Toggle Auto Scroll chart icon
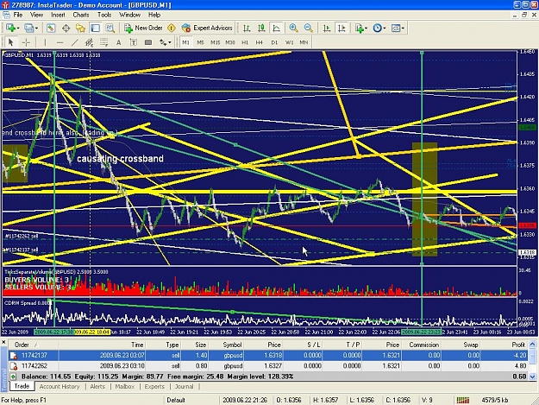The image size is (539, 405). tap(327, 28)
